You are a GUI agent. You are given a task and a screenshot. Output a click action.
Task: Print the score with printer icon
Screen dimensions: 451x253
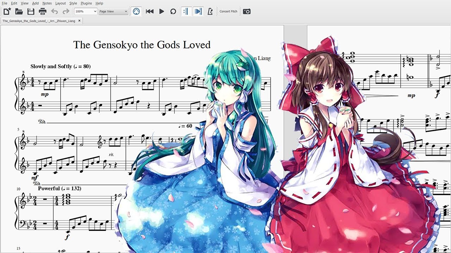pyautogui.click(x=43, y=11)
